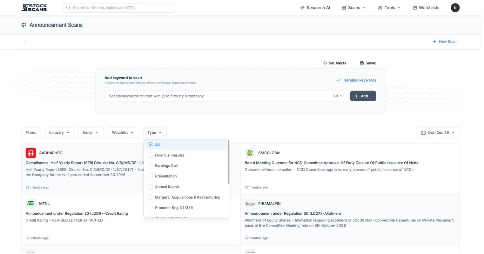Open the Saved scans button

(368, 63)
